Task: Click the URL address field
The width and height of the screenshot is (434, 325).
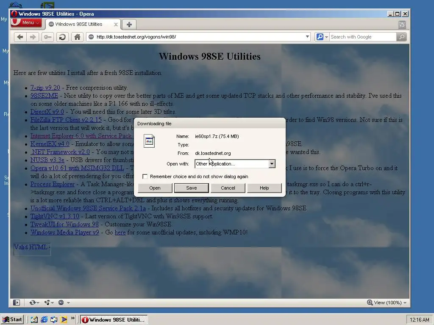Action: click(x=199, y=37)
